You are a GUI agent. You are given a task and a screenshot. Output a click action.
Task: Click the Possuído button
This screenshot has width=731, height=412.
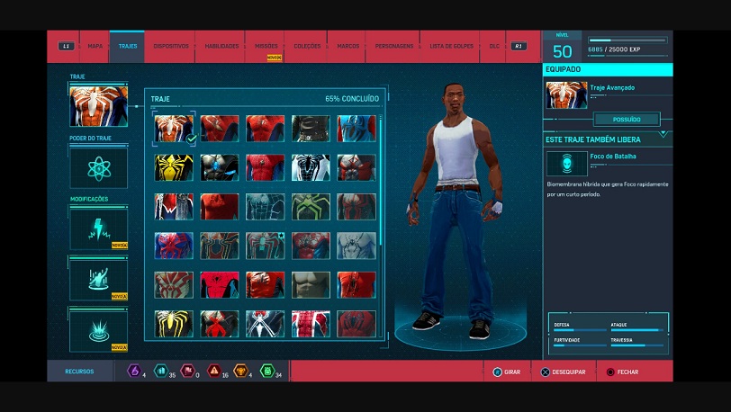627,120
